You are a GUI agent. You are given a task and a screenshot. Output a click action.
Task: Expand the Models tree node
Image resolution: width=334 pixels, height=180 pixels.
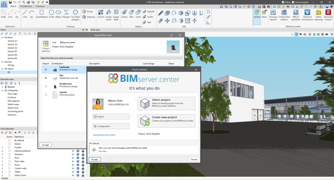click(2, 87)
